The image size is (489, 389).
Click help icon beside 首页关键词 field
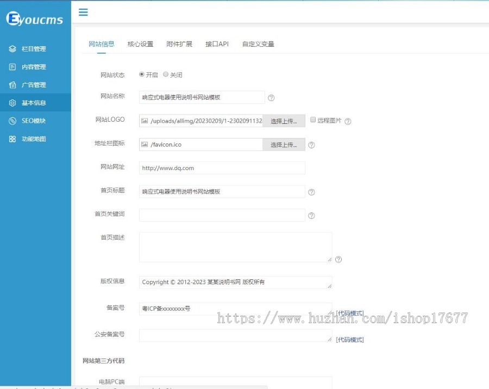(x=311, y=216)
